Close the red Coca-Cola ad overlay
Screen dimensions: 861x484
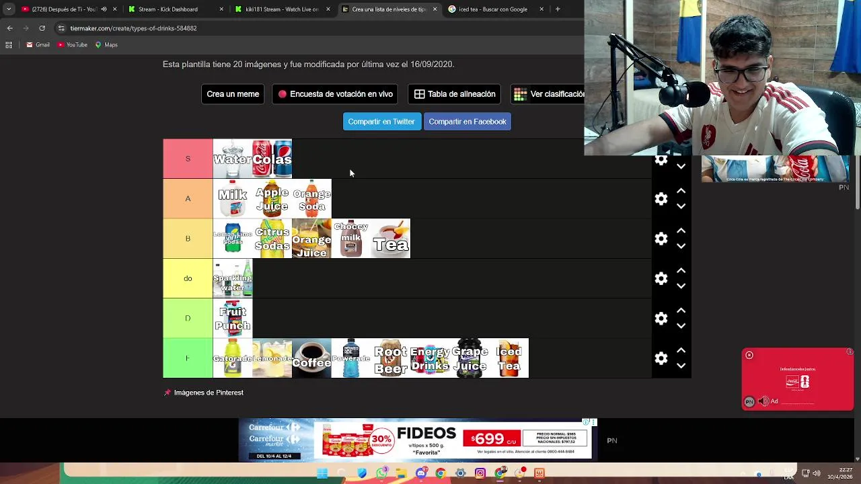tap(749, 355)
